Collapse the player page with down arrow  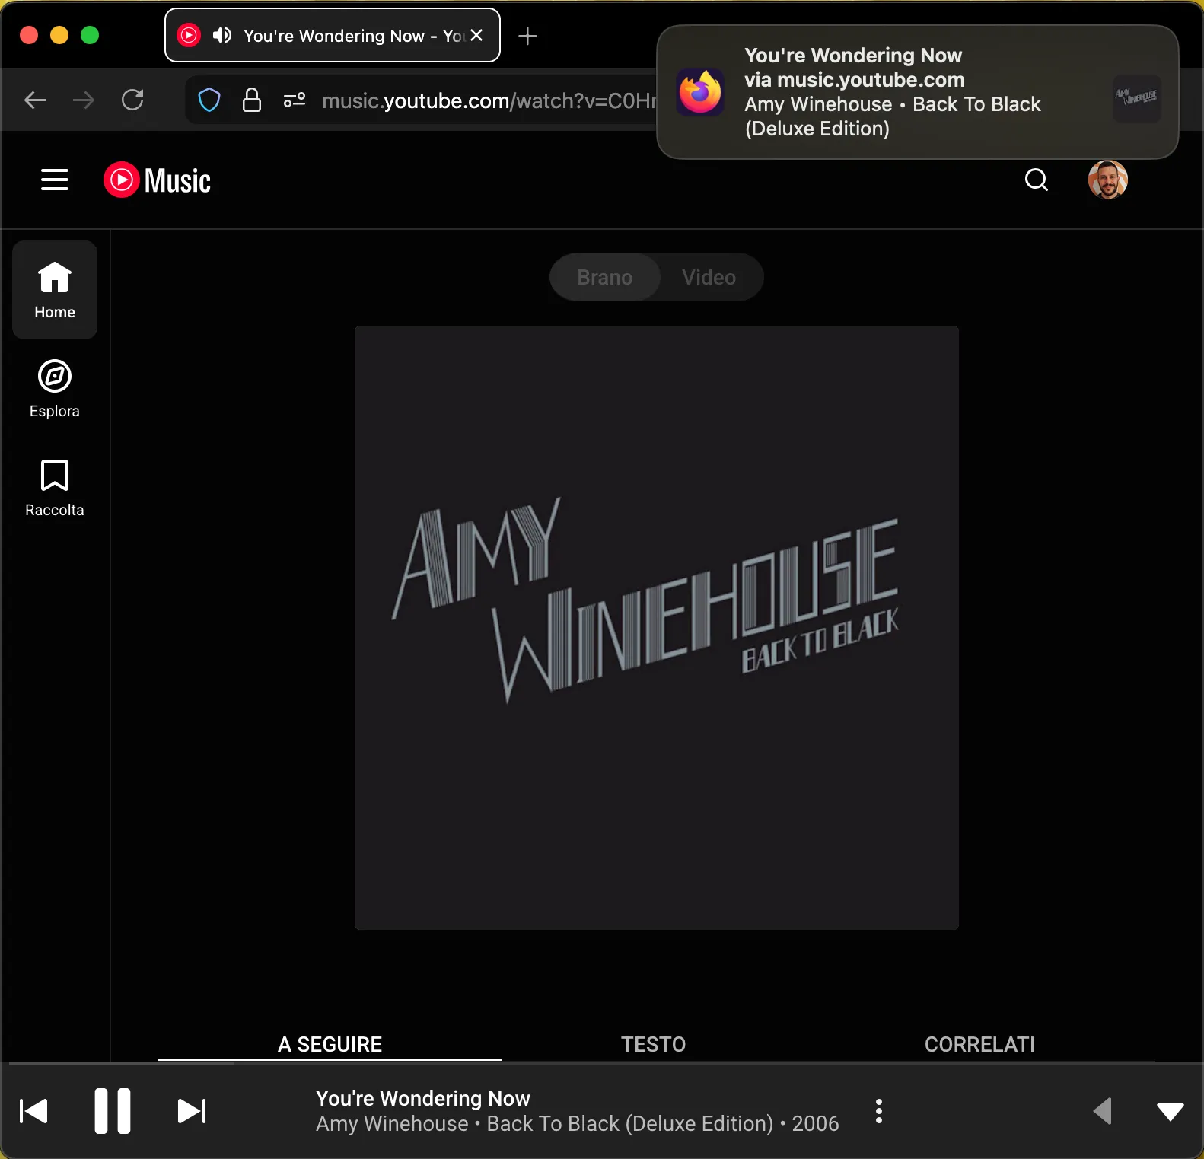(1170, 1112)
